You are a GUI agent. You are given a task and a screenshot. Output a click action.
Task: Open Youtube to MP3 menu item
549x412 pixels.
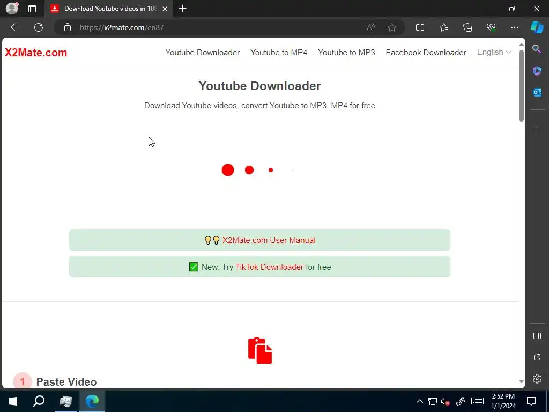[x=346, y=52]
